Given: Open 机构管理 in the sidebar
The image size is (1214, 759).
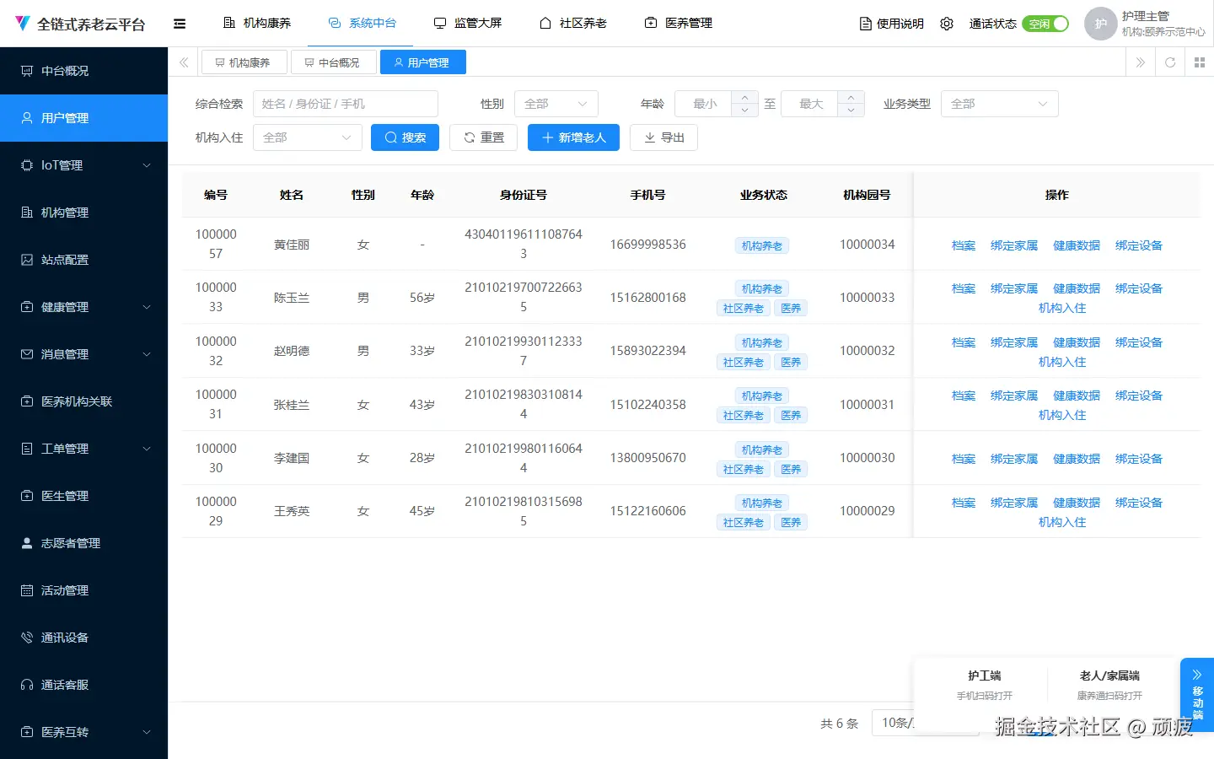Looking at the screenshot, I should (x=84, y=213).
